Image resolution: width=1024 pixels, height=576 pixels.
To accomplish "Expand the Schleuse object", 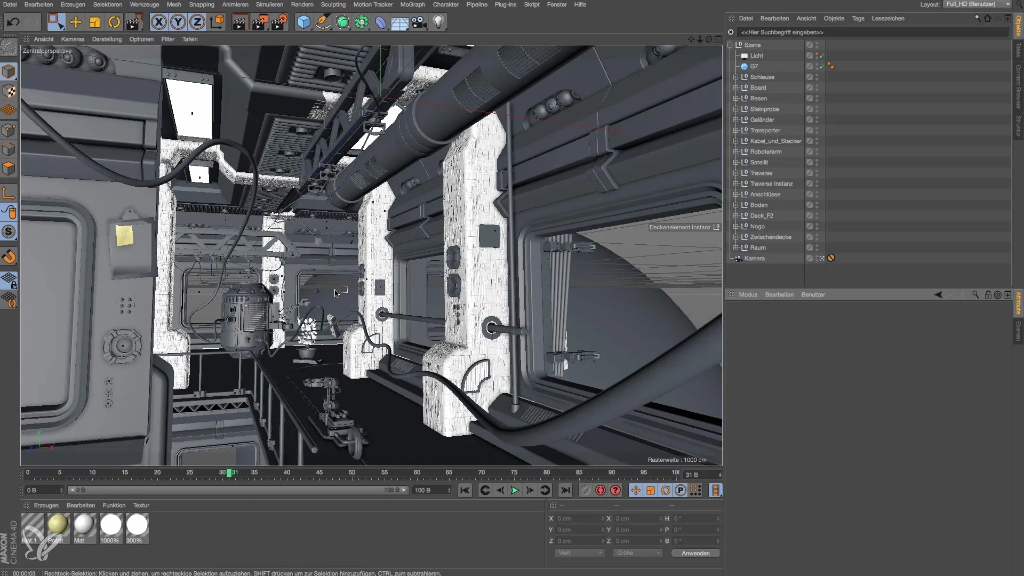I will (736, 77).
